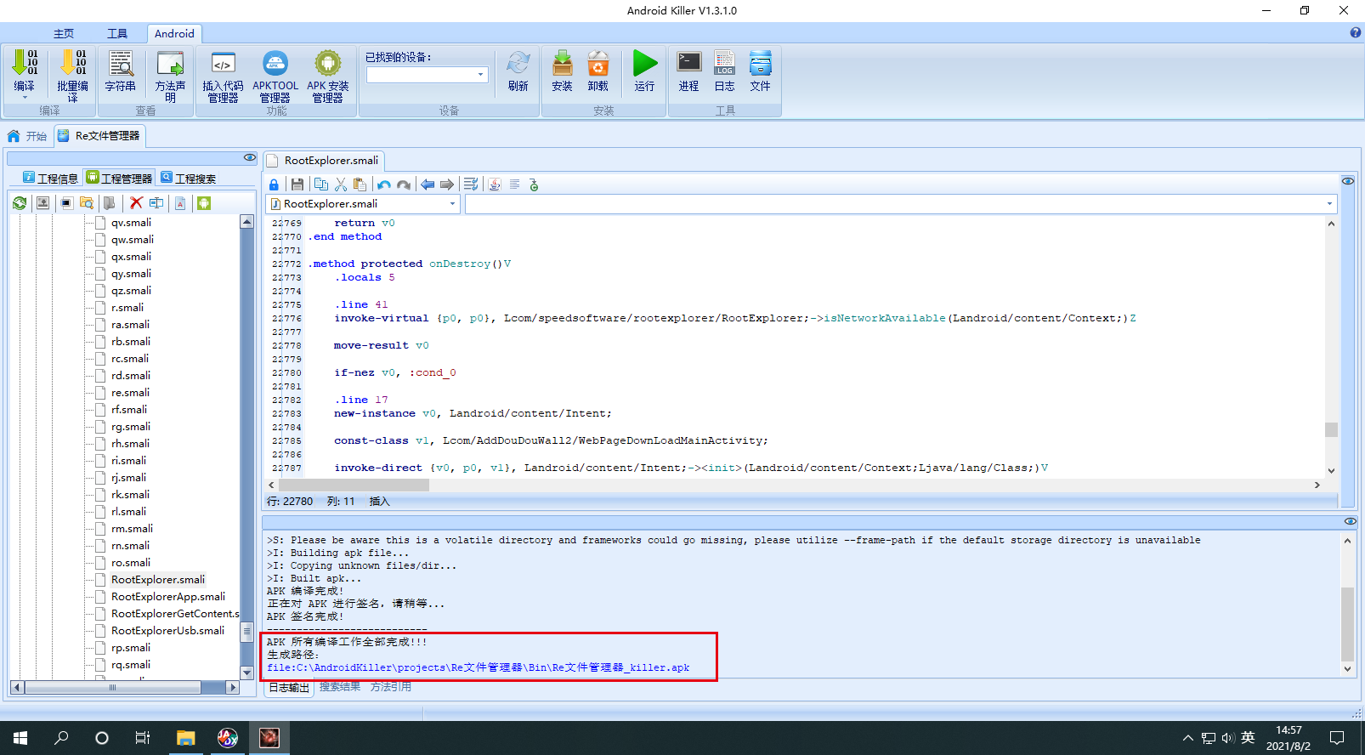
Task: Navigate back with blue left arrow
Action: pos(428,184)
